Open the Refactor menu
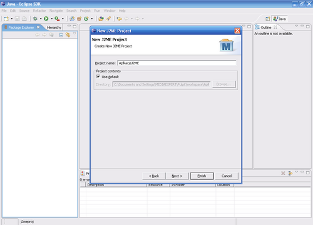Screen dimensions: 313x225 click(39, 11)
